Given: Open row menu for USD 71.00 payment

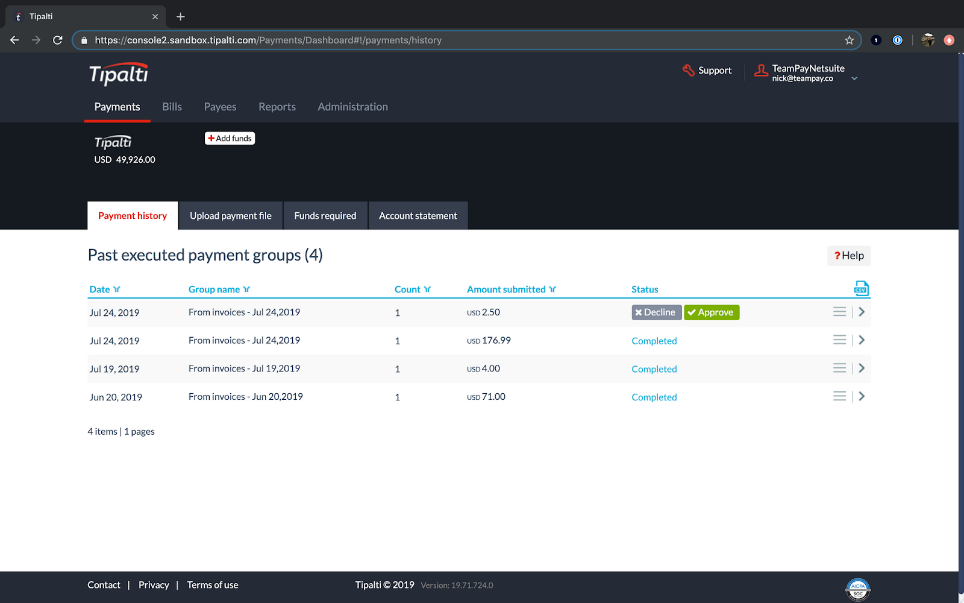Looking at the screenshot, I should (x=839, y=396).
